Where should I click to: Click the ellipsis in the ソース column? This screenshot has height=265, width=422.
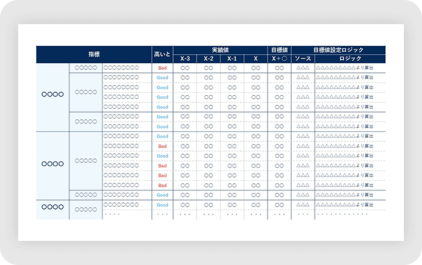303,214
